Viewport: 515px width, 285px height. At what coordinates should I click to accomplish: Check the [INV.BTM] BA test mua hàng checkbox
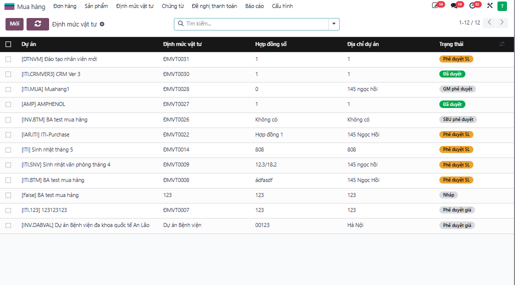coord(8,119)
